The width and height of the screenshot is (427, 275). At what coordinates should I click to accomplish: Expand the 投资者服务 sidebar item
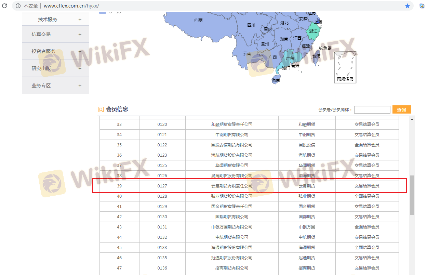(x=55, y=51)
